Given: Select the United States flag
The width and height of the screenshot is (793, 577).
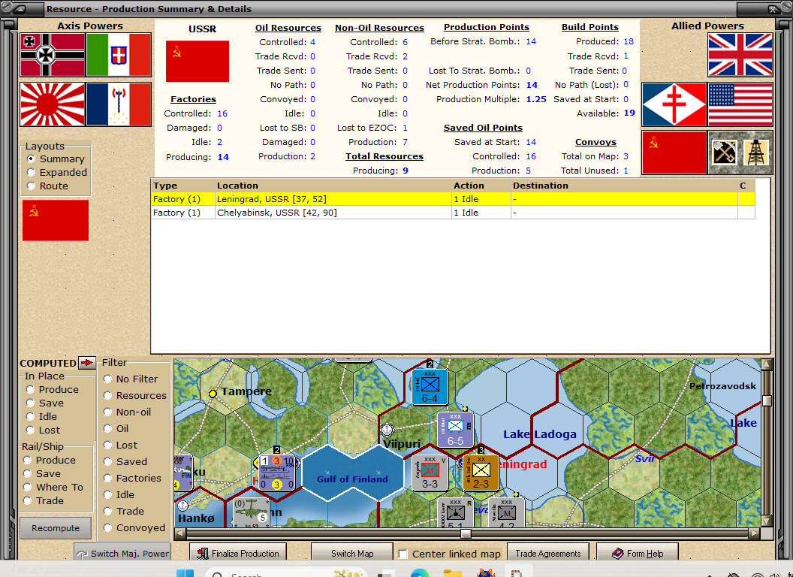Looking at the screenshot, I should [x=740, y=104].
